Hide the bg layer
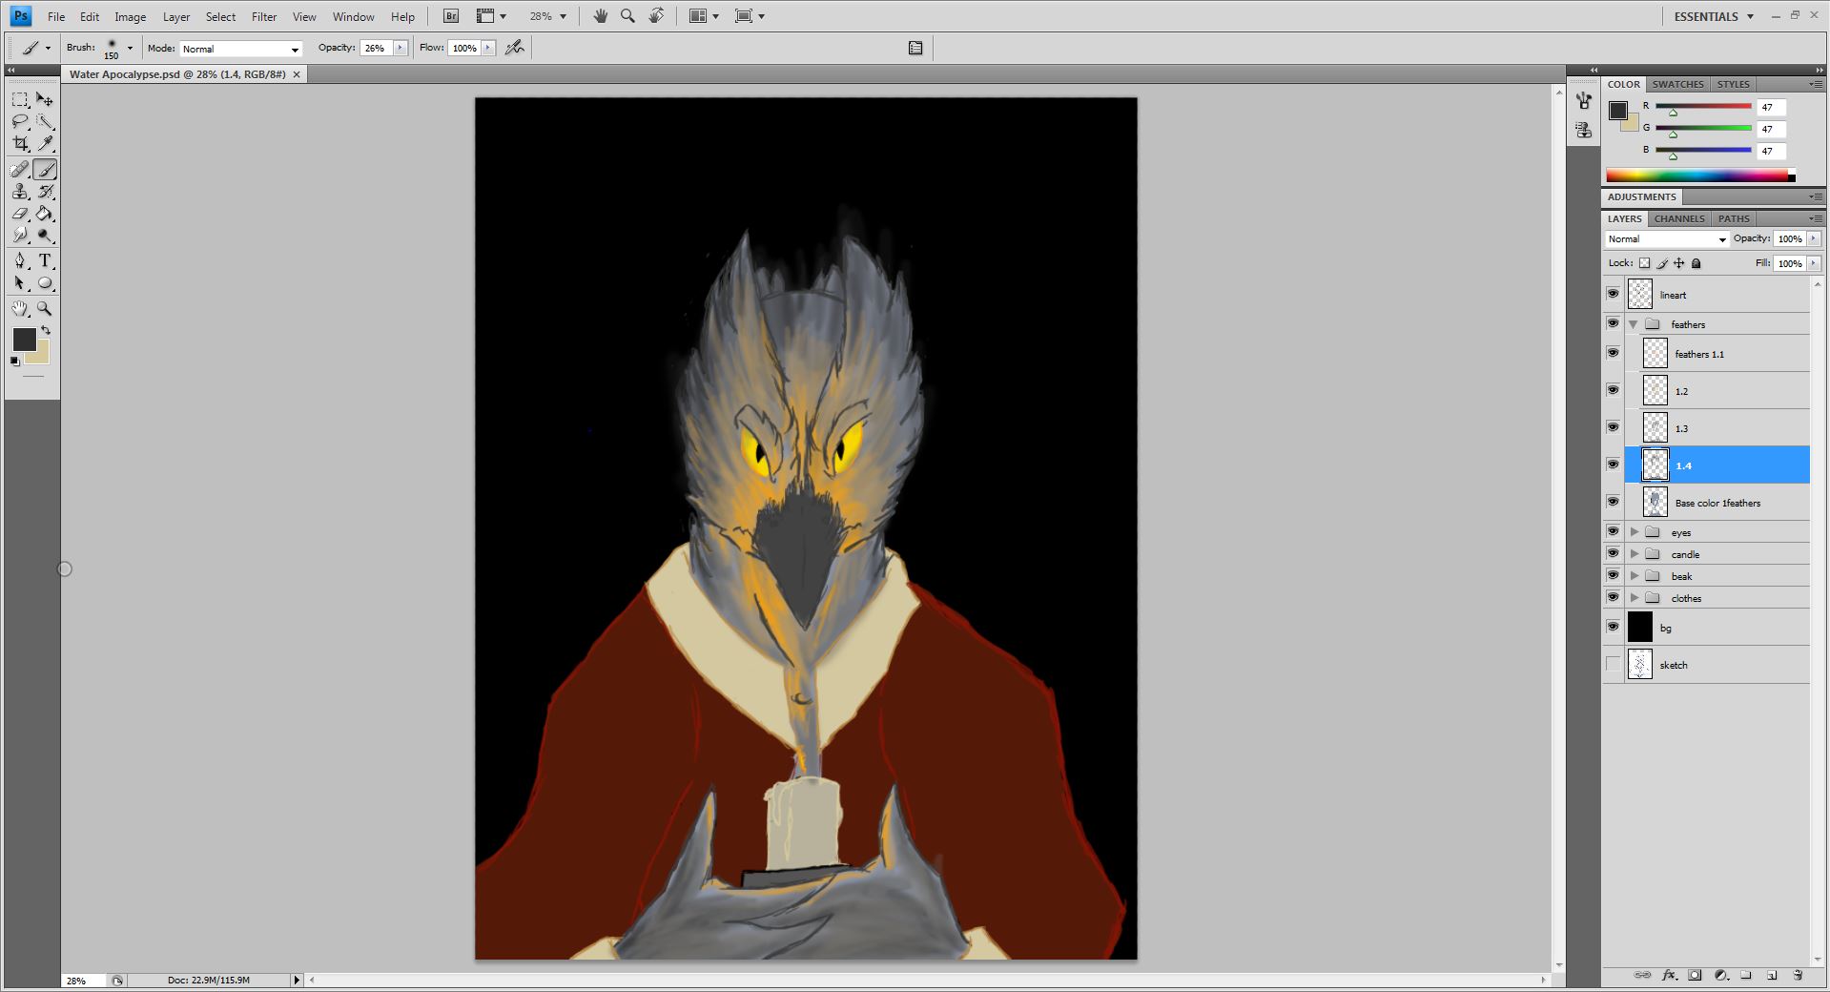 [1613, 627]
